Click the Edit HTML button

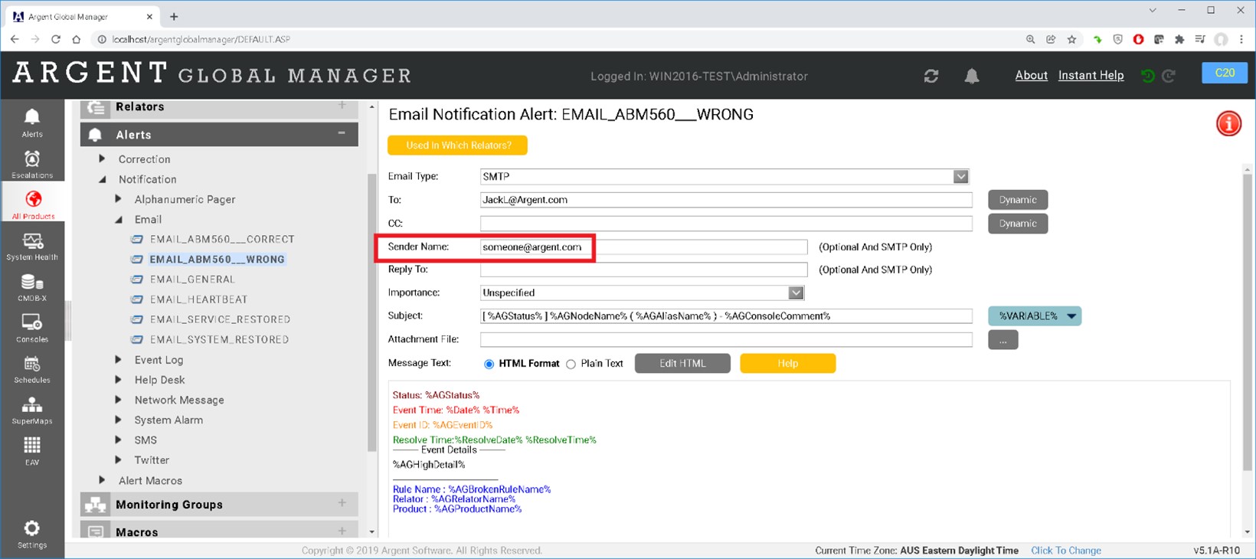point(682,364)
